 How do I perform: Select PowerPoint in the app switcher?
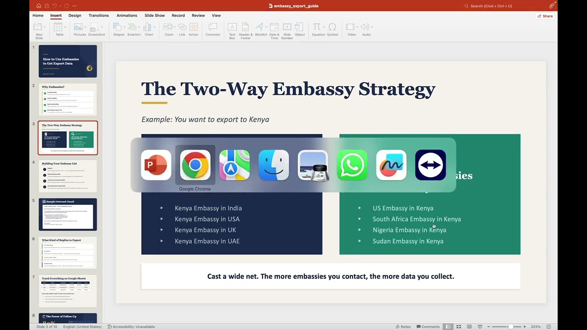(x=156, y=165)
